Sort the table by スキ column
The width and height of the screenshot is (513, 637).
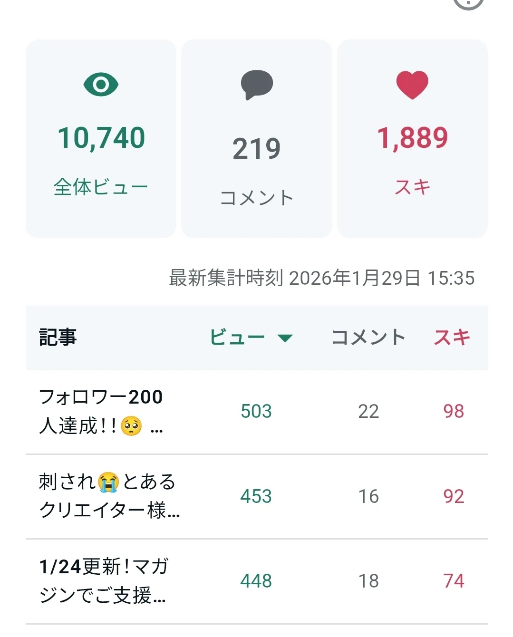pos(452,338)
